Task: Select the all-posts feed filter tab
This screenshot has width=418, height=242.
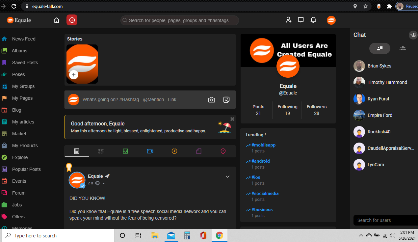Action: coord(77,151)
